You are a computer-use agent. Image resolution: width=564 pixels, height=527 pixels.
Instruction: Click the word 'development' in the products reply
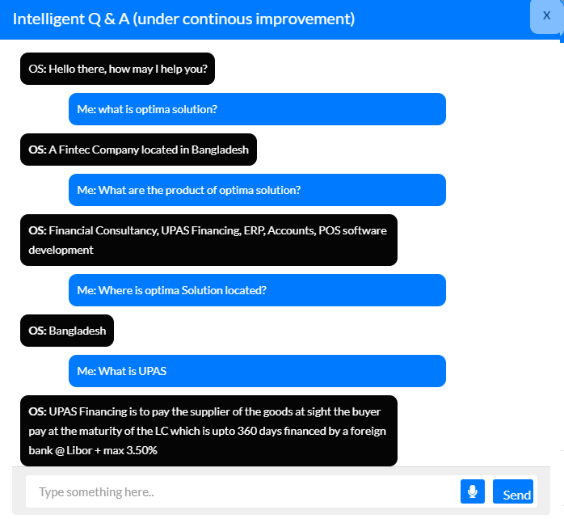coord(61,250)
